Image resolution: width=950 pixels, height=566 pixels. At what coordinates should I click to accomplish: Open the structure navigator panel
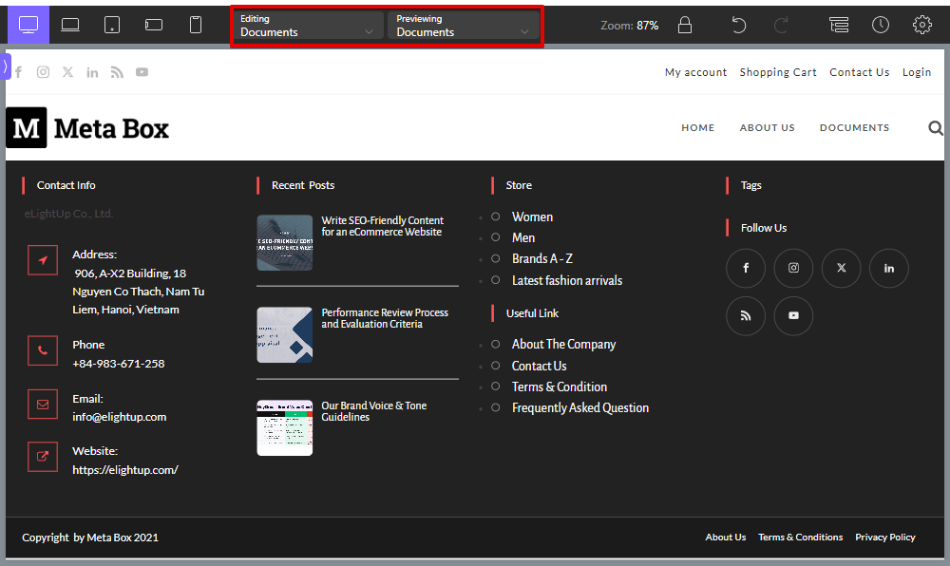tap(839, 25)
